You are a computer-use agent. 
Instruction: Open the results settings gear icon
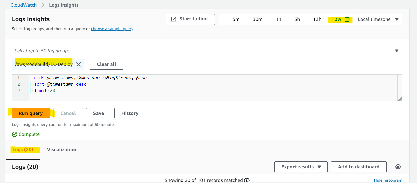tap(398, 167)
